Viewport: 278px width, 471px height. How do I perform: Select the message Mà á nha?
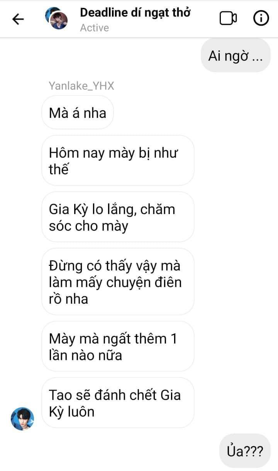tap(77, 112)
